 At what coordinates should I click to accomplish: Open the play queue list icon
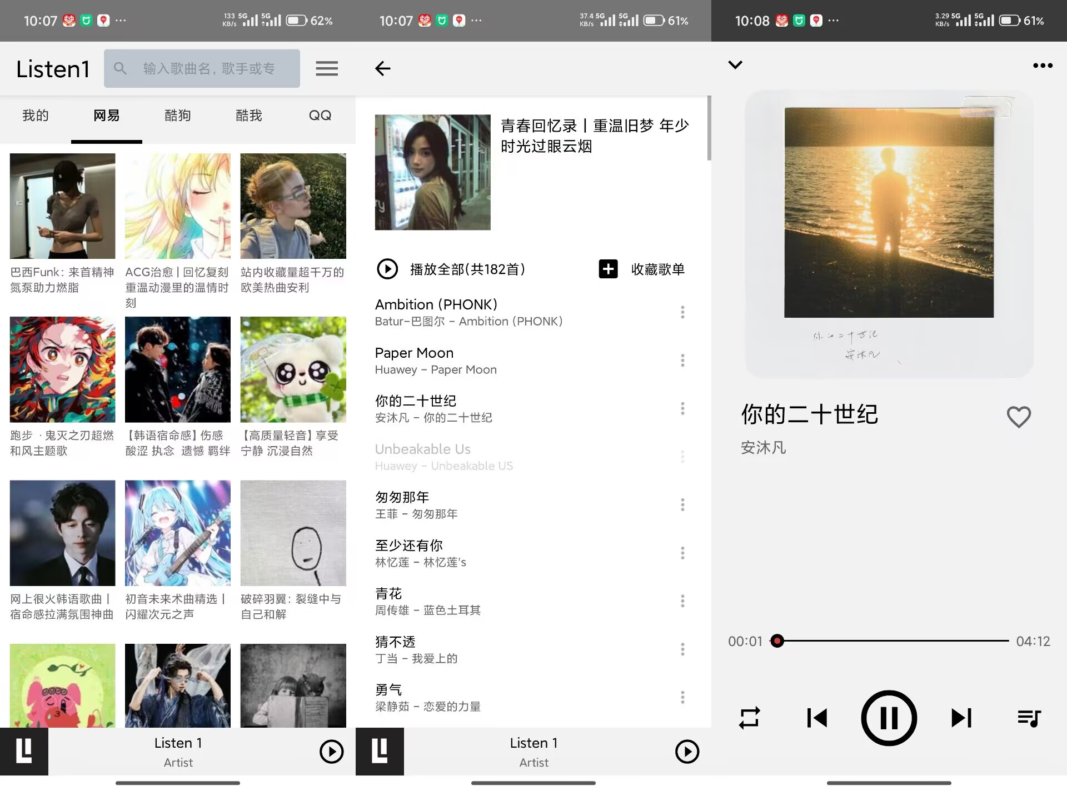tap(1029, 718)
